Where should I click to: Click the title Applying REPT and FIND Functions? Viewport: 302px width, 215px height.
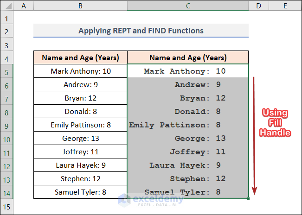[x=141, y=31]
